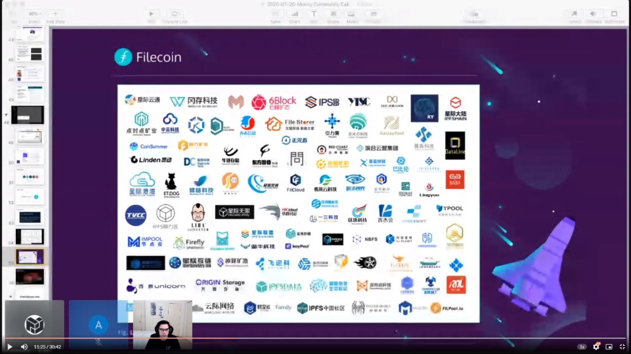Click the DataLine black logo
This screenshot has width=631, height=354.
pos(455,145)
